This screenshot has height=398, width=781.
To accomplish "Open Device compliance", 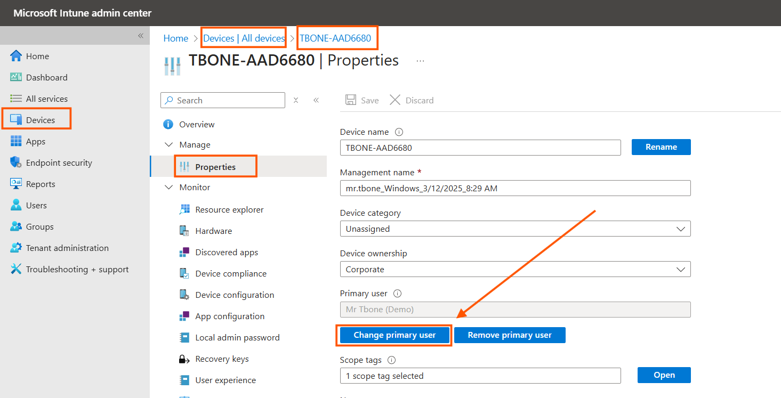I will (231, 273).
